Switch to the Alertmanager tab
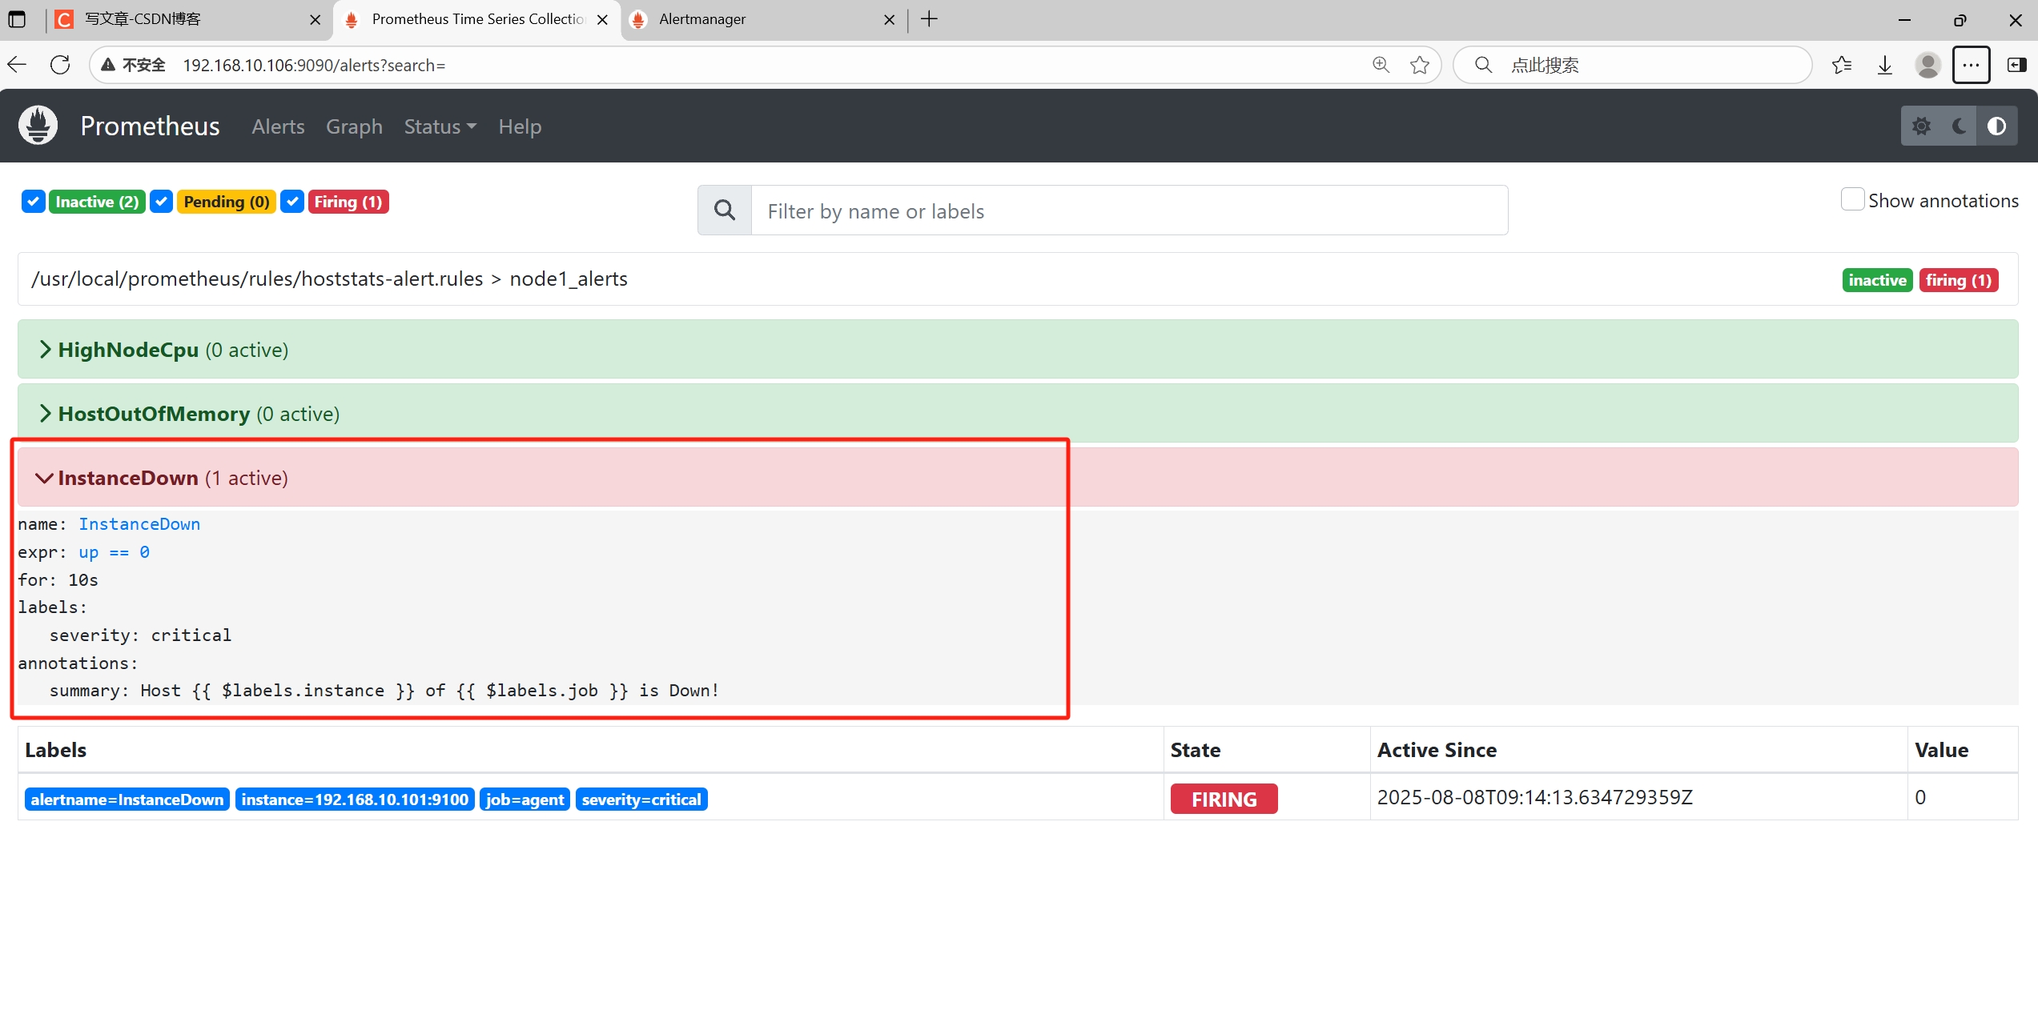This screenshot has width=2038, height=1018. pyautogui.click(x=762, y=19)
